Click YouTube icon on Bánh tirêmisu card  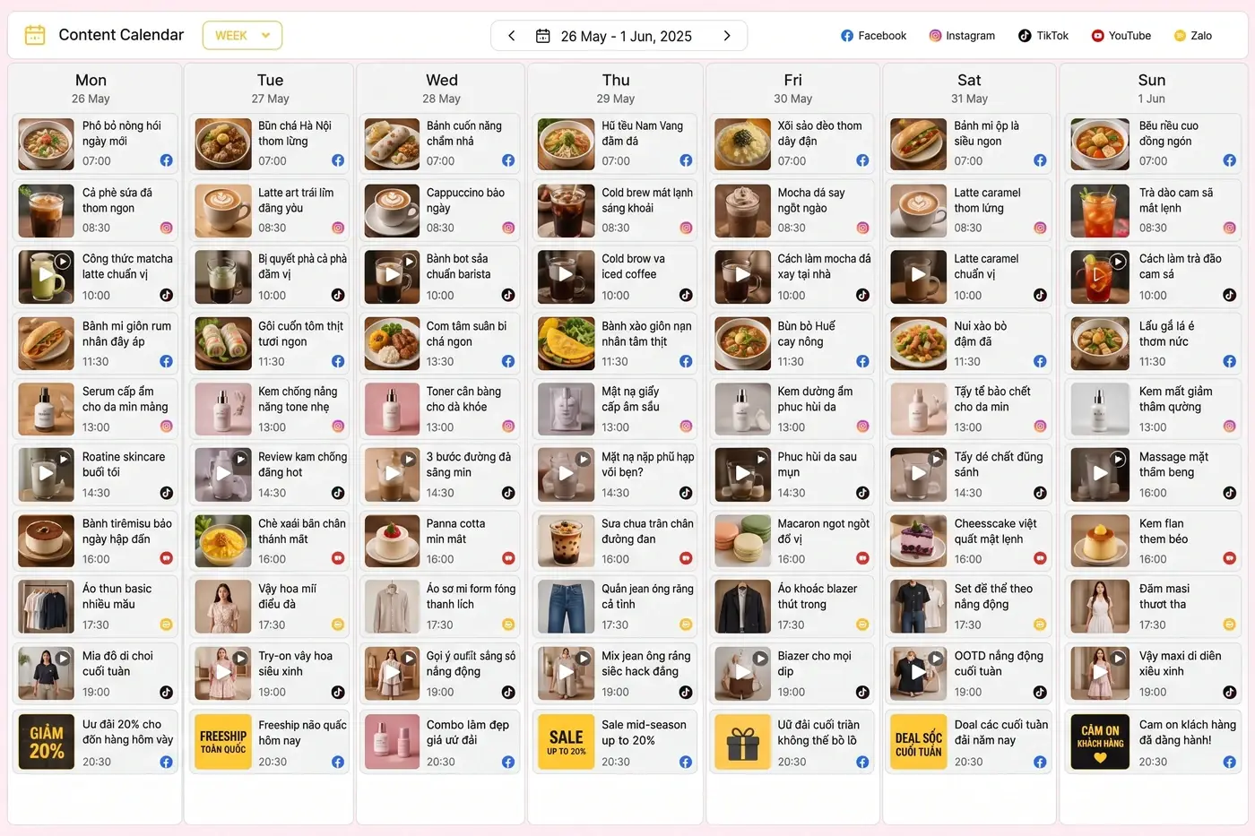coord(166,558)
